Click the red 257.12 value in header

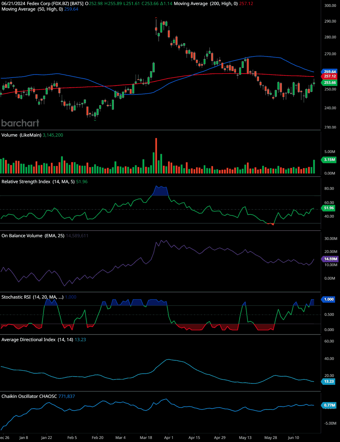246,4
